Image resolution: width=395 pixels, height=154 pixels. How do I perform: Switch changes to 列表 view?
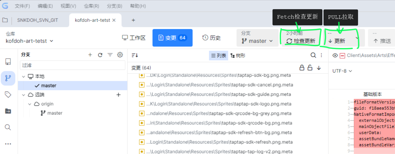click(x=219, y=56)
